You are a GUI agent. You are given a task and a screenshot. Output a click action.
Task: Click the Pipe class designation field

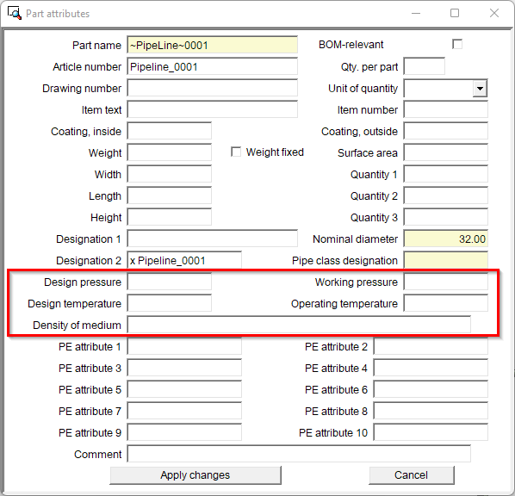click(x=446, y=260)
